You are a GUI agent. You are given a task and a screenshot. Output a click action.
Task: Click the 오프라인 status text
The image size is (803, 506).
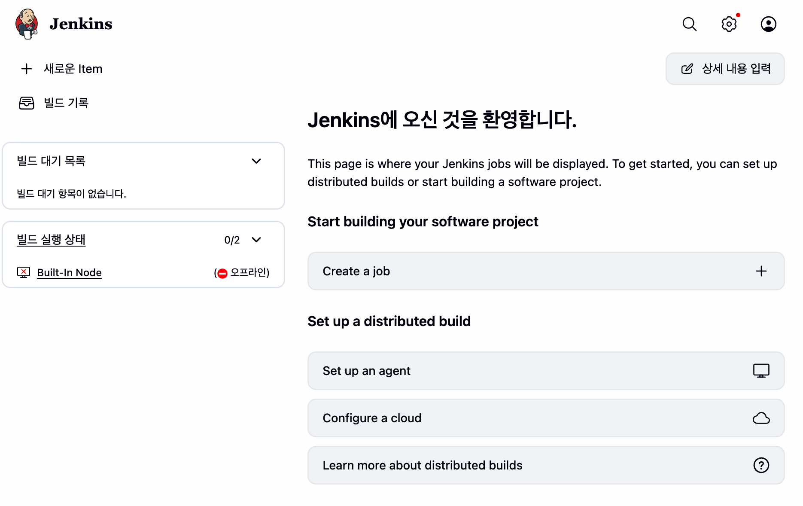click(x=249, y=272)
